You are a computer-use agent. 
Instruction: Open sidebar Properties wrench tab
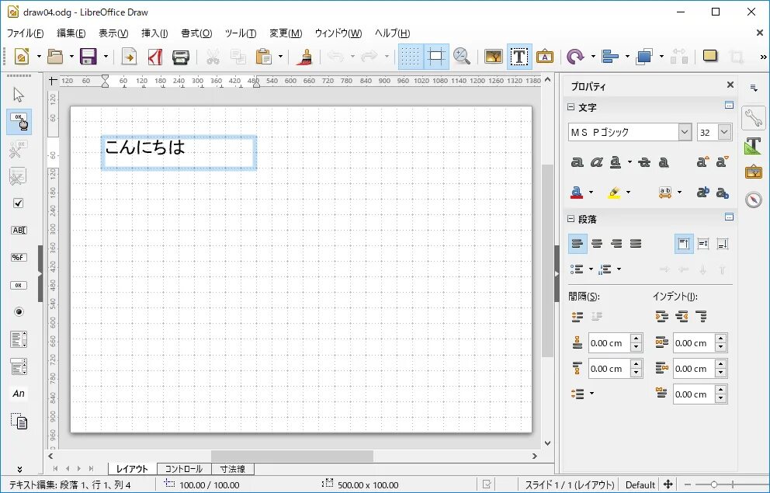pyautogui.click(x=753, y=117)
